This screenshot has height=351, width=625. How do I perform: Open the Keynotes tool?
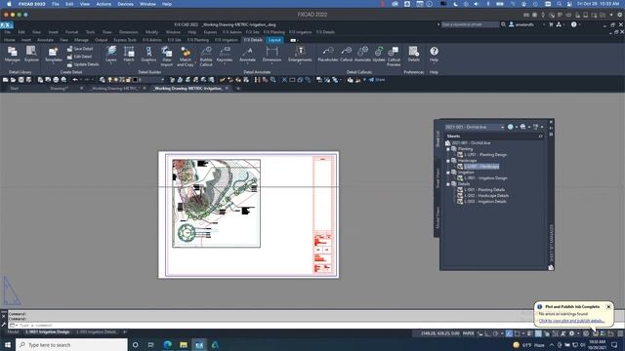tap(225, 55)
